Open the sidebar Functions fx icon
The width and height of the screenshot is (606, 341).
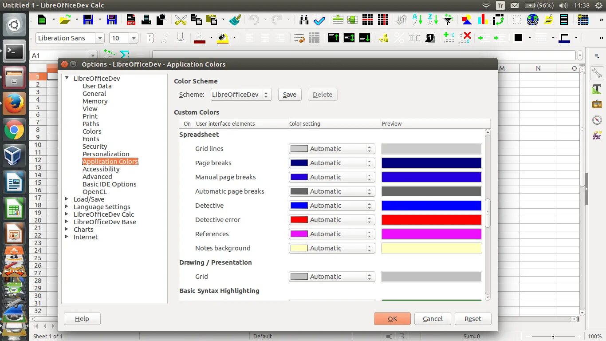point(597,136)
